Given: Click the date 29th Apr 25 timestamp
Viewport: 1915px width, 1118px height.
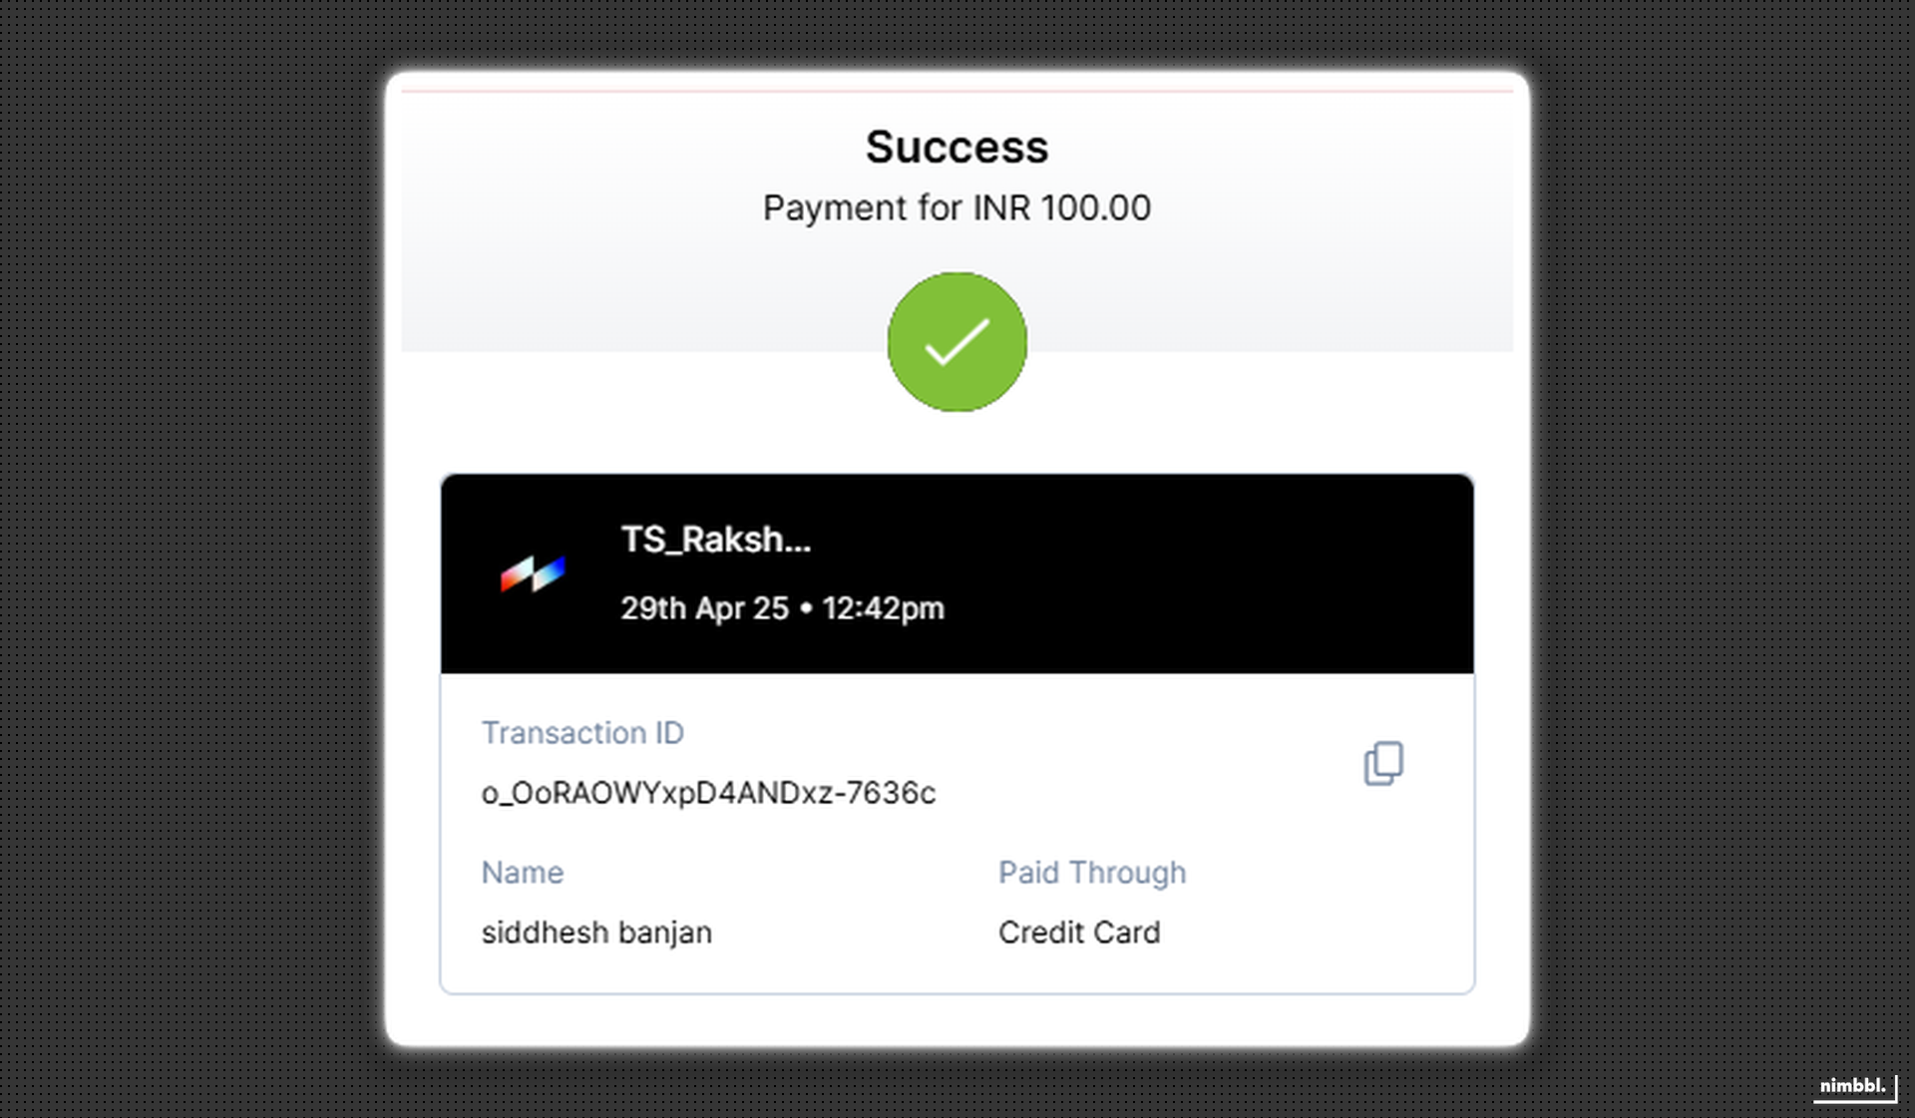Looking at the screenshot, I should pos(782,608).
